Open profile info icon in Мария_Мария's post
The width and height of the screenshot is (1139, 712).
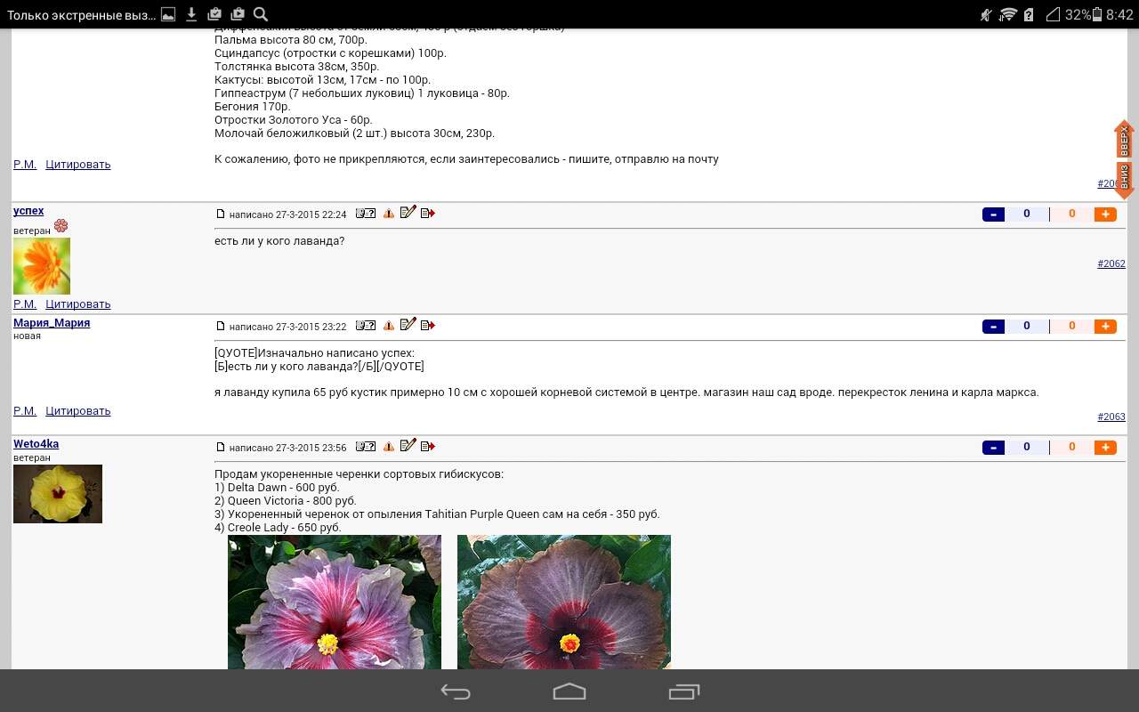click(x=365, y=326)
